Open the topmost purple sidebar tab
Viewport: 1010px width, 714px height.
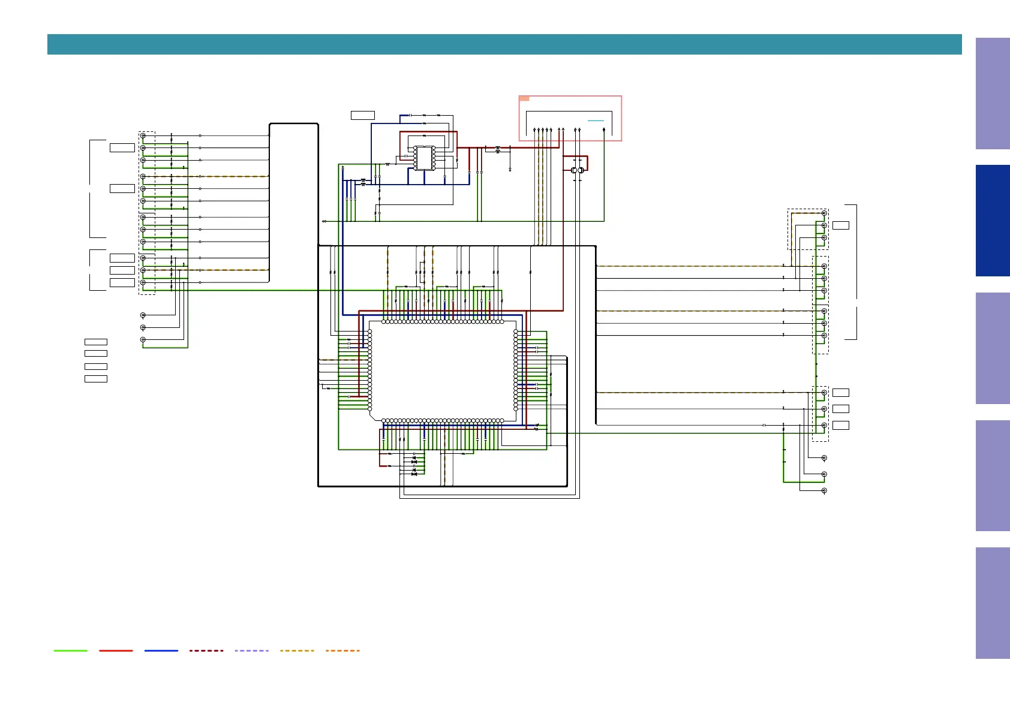pyautogui.click(x=992, y=94)
